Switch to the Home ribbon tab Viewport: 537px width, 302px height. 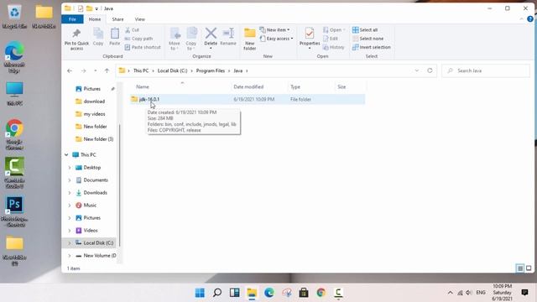[95, 19]
